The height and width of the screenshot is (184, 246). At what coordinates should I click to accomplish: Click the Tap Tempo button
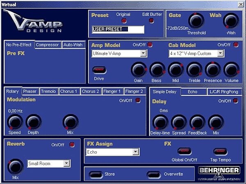(220, 151)
